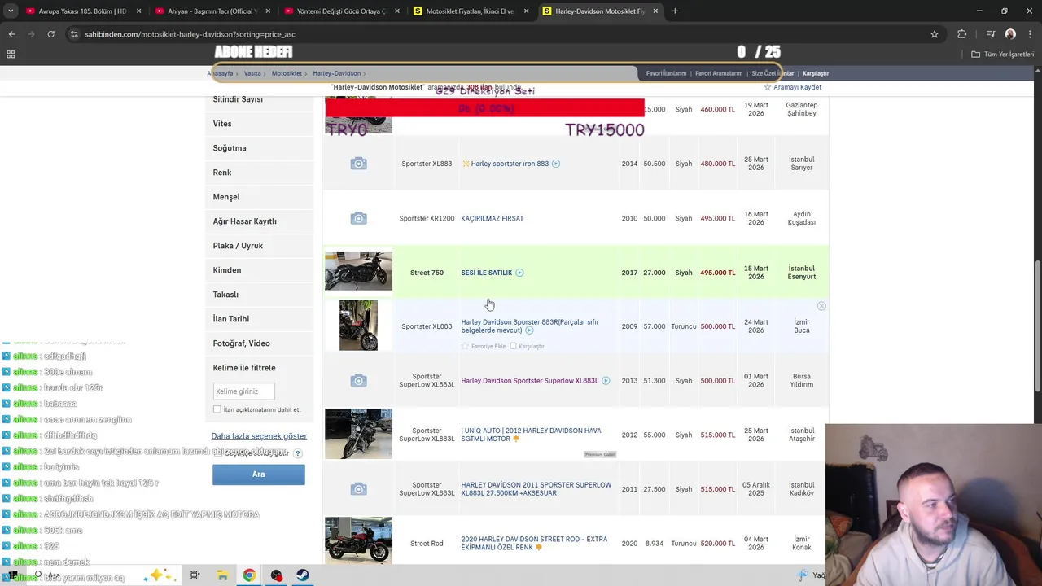
Task: Click the blue Ara search button
Action: [x=259, y=474]
